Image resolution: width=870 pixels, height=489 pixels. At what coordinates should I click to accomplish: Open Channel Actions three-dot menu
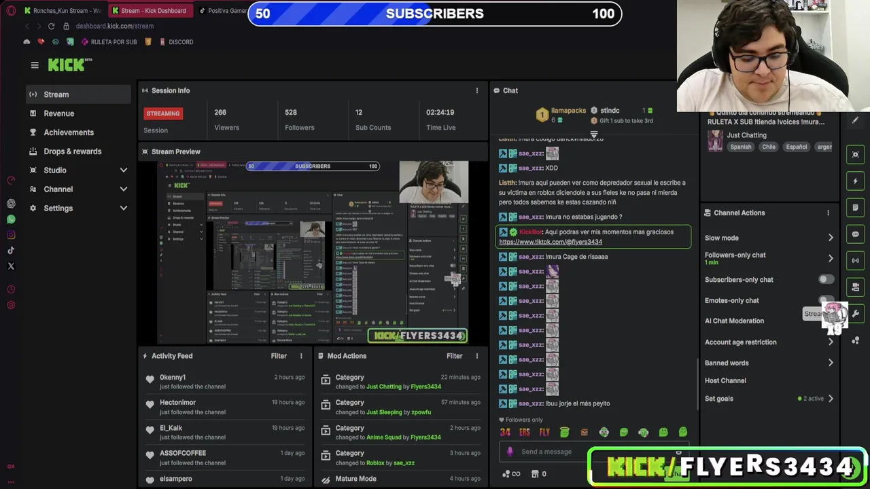(828, 213)
